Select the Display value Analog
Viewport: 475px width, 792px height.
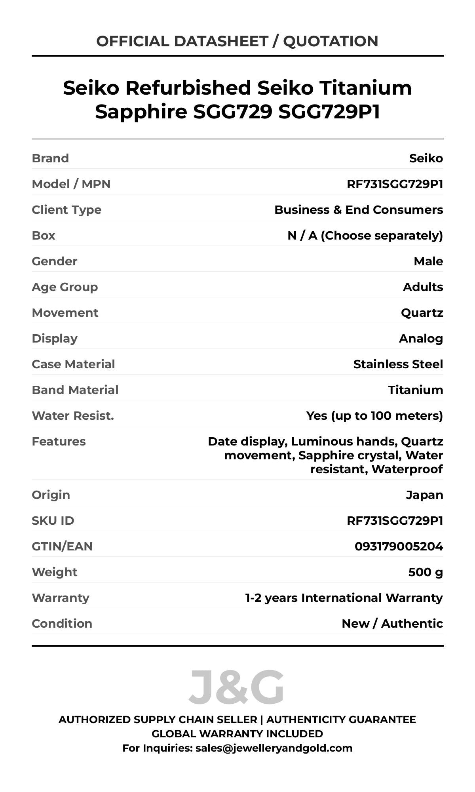pos(421,339)
